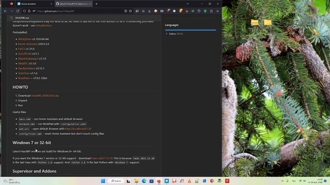Screen dimensions: 330x185
Task: Open the HACS link
Action: coord(22,49)
